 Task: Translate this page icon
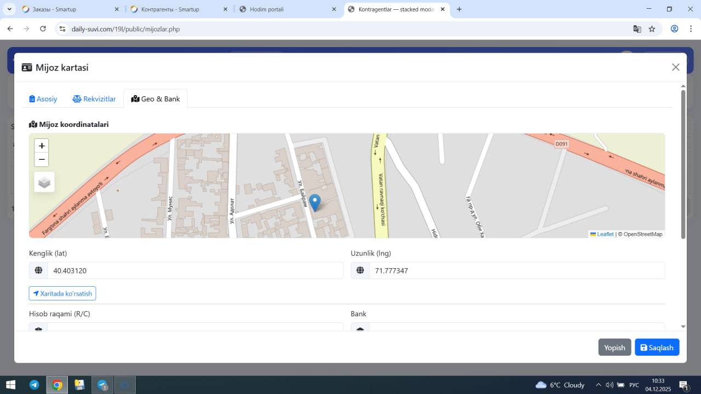[637, 29]
